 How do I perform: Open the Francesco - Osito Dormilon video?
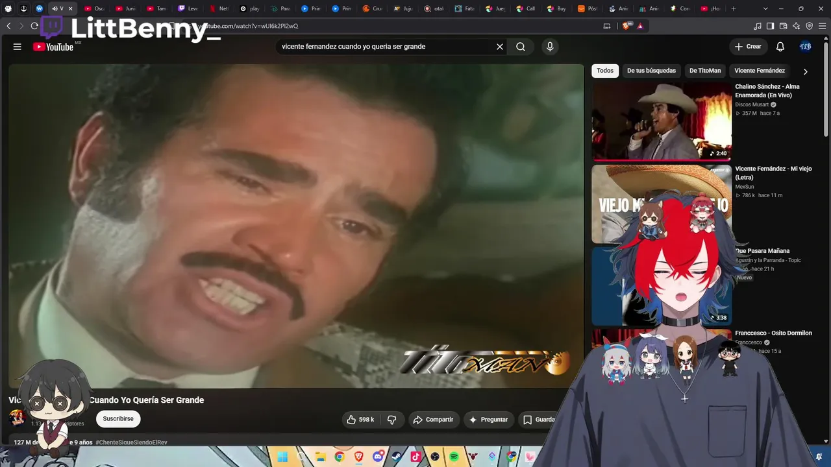coord(773,333)
